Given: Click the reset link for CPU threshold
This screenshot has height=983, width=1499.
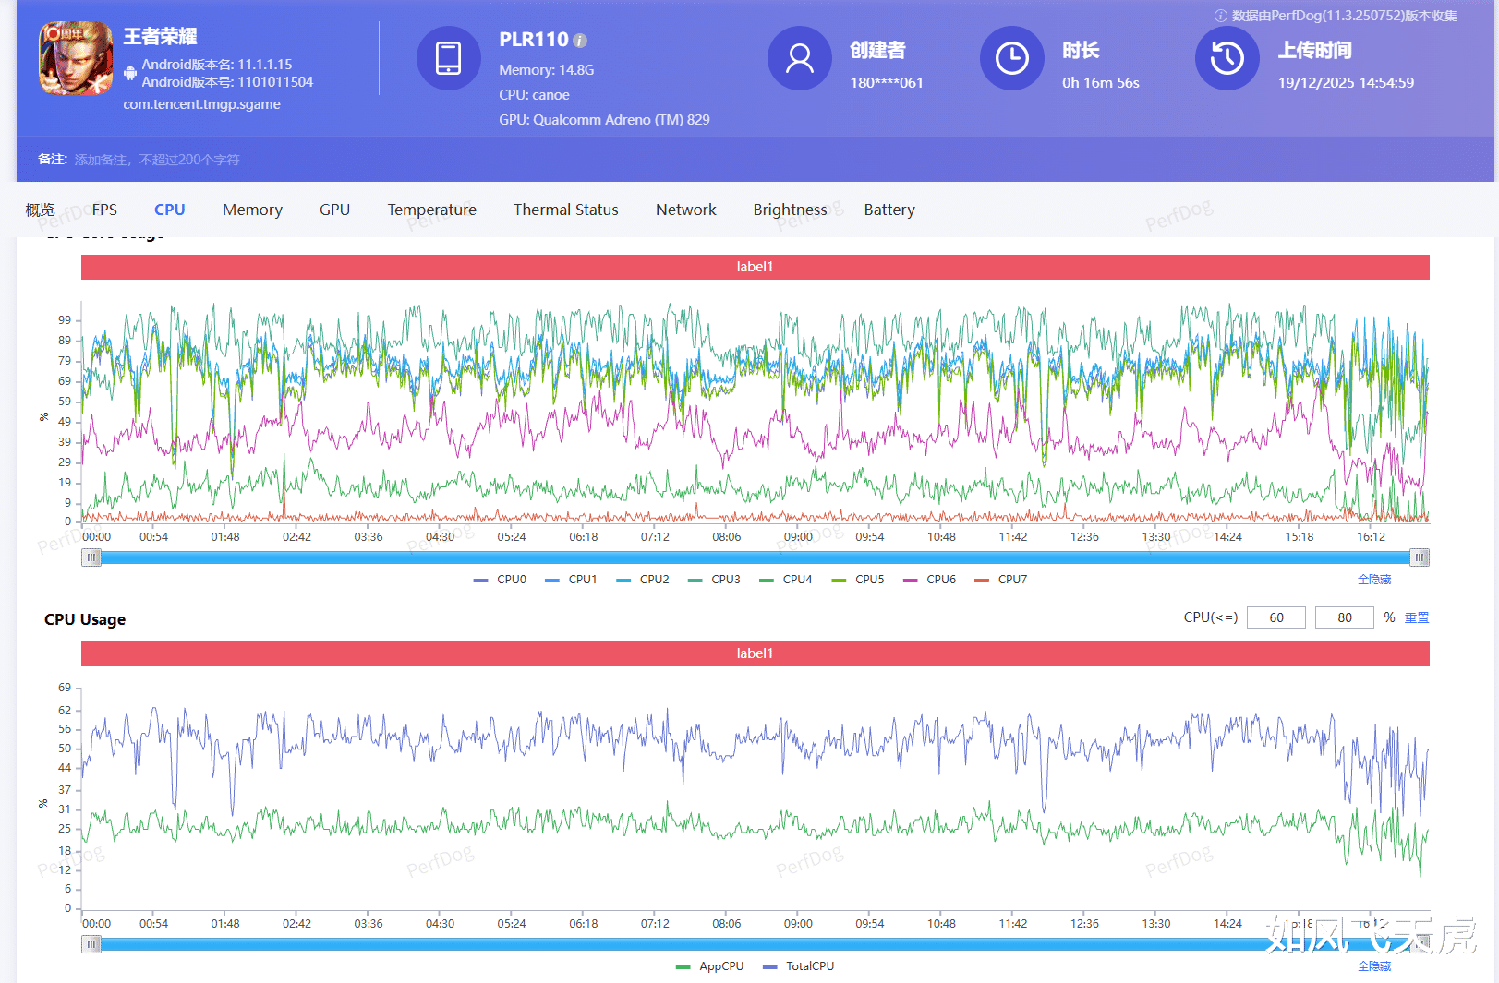Looking at the screenshot, I should (1416, 617).
